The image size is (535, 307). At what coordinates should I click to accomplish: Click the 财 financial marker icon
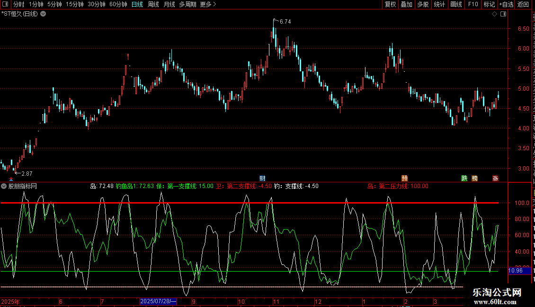click(262, 179)
